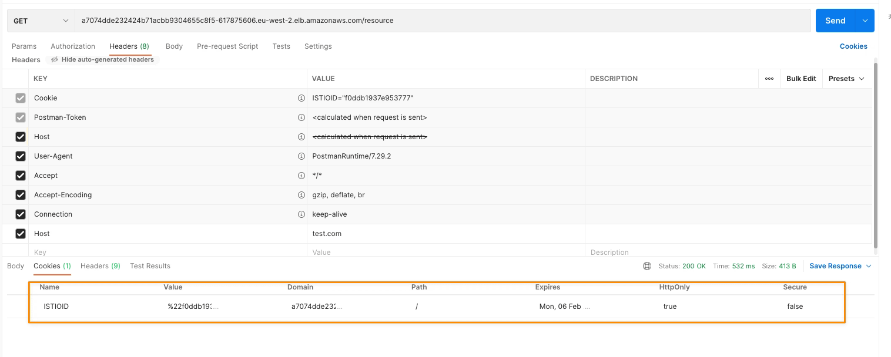The width and height of the screenshot is (891, 357).
Task: Click the info icon next to Postman-Token
Action: click(x=300, y=117)
